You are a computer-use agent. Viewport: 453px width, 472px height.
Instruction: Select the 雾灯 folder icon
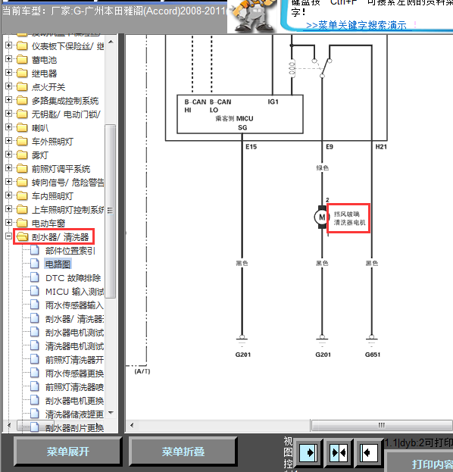coord(22,155)
